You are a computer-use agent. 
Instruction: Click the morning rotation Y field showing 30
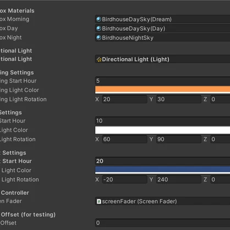(x=179, y=99)
